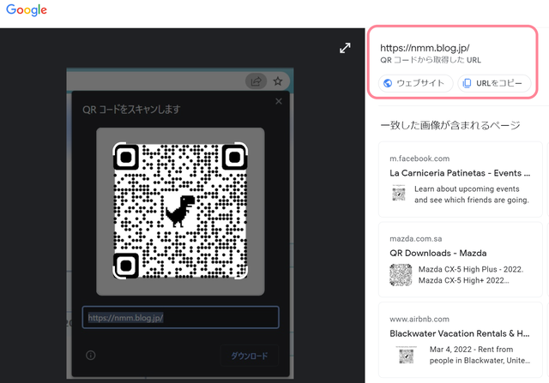The height and width of the screenshot is (383, 549).
Task: Click the copy icon on URLをコピー button
Action: click(x=467, y=83)
